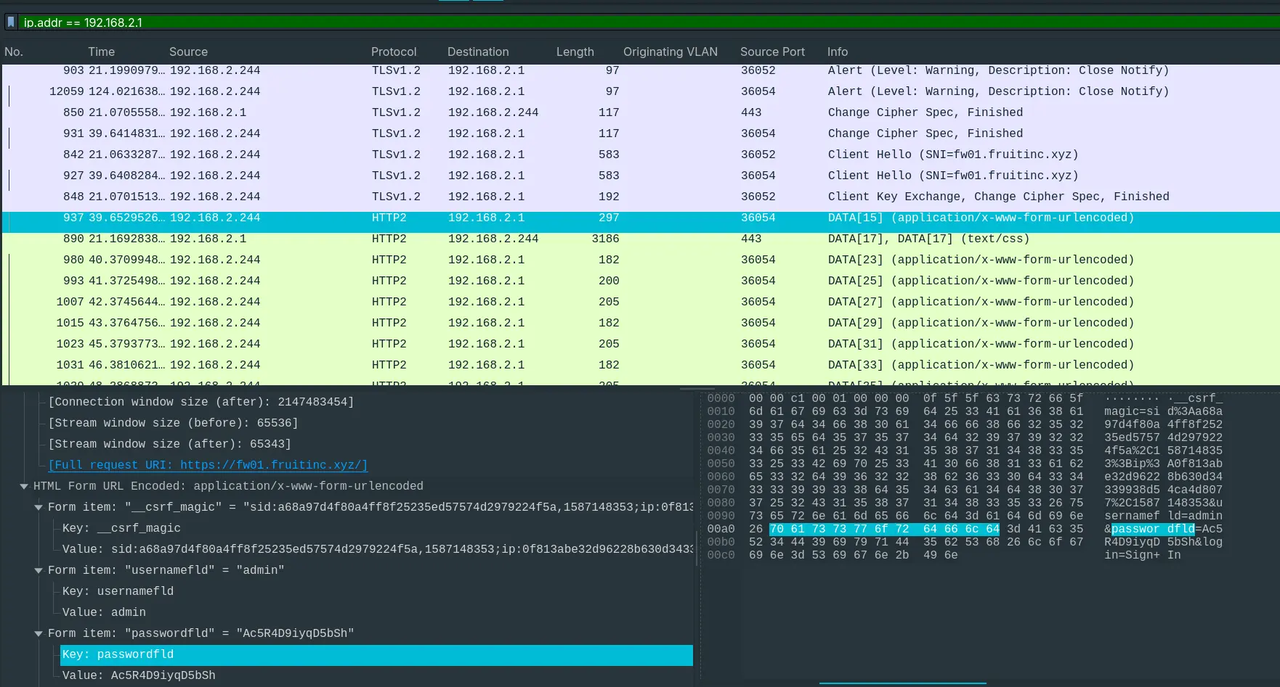Click the Protocol column header
This screenshot has width=1280, height=687.
pos(393,52)
